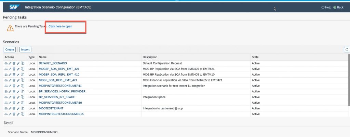Open pending tasks via Click here to open
This screenshot has height=137, width=350.
coord(60,26)
